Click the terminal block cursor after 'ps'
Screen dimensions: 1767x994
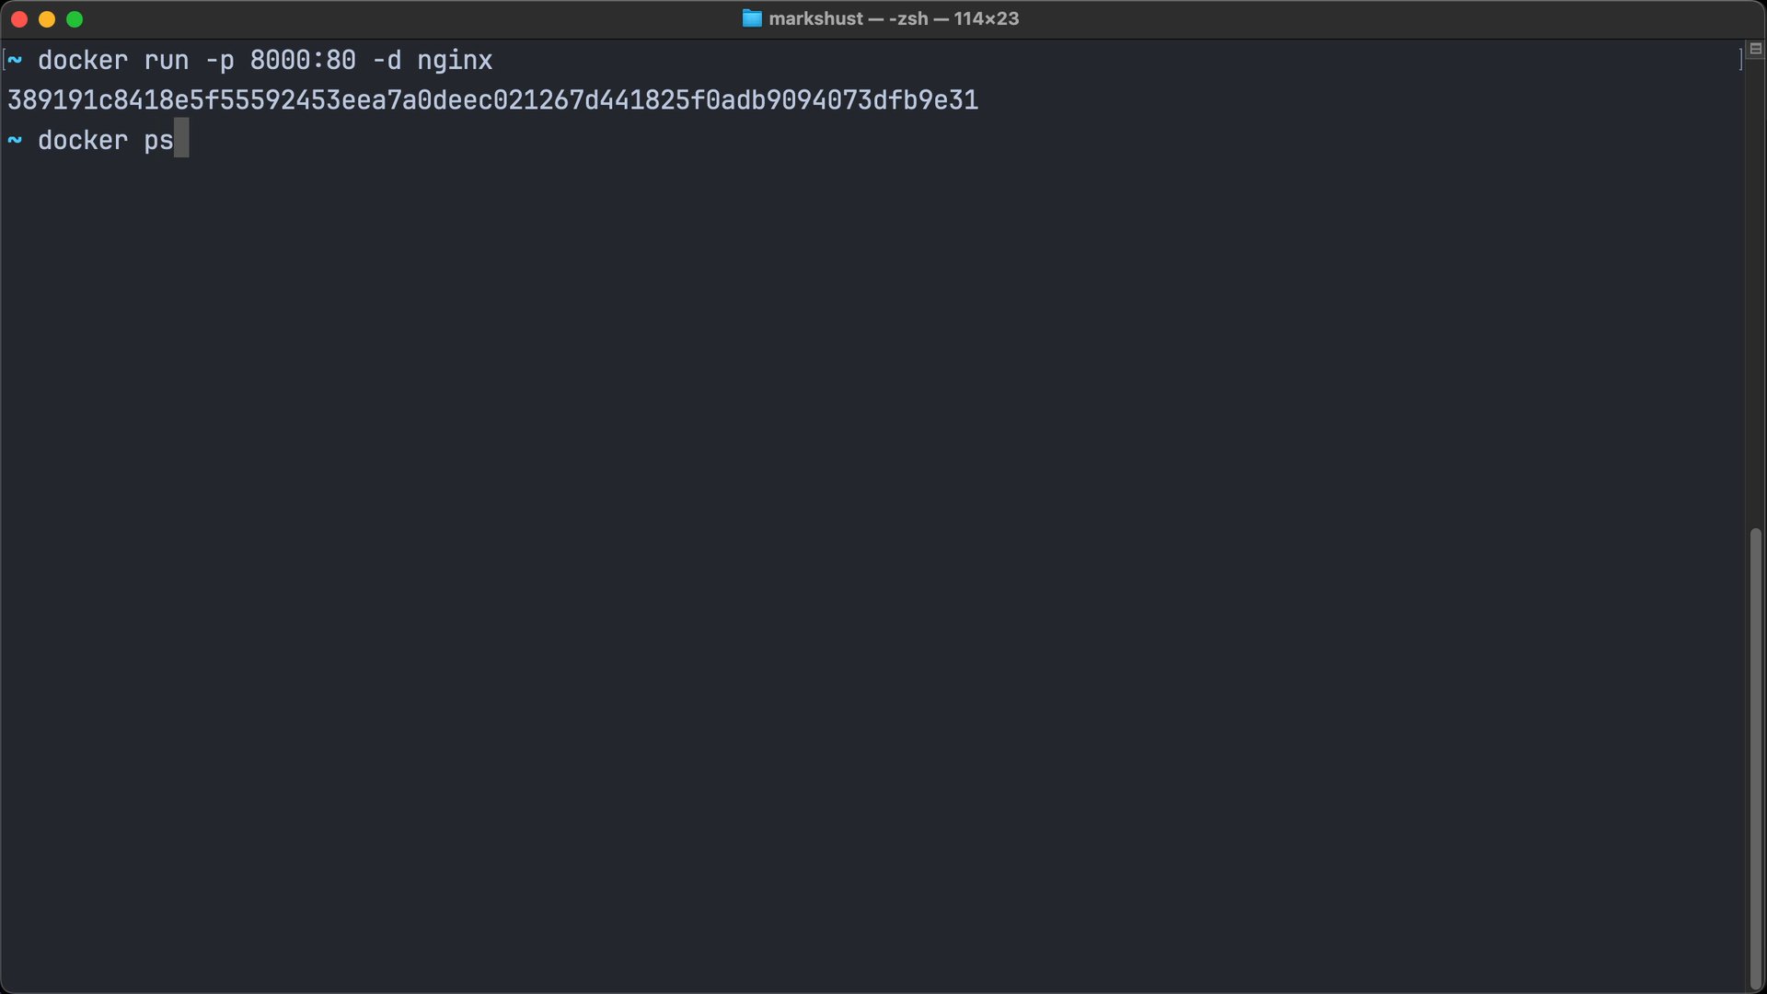coord(181,138)
